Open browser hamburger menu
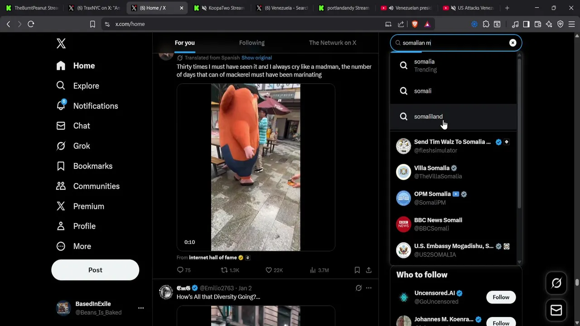 571,24
